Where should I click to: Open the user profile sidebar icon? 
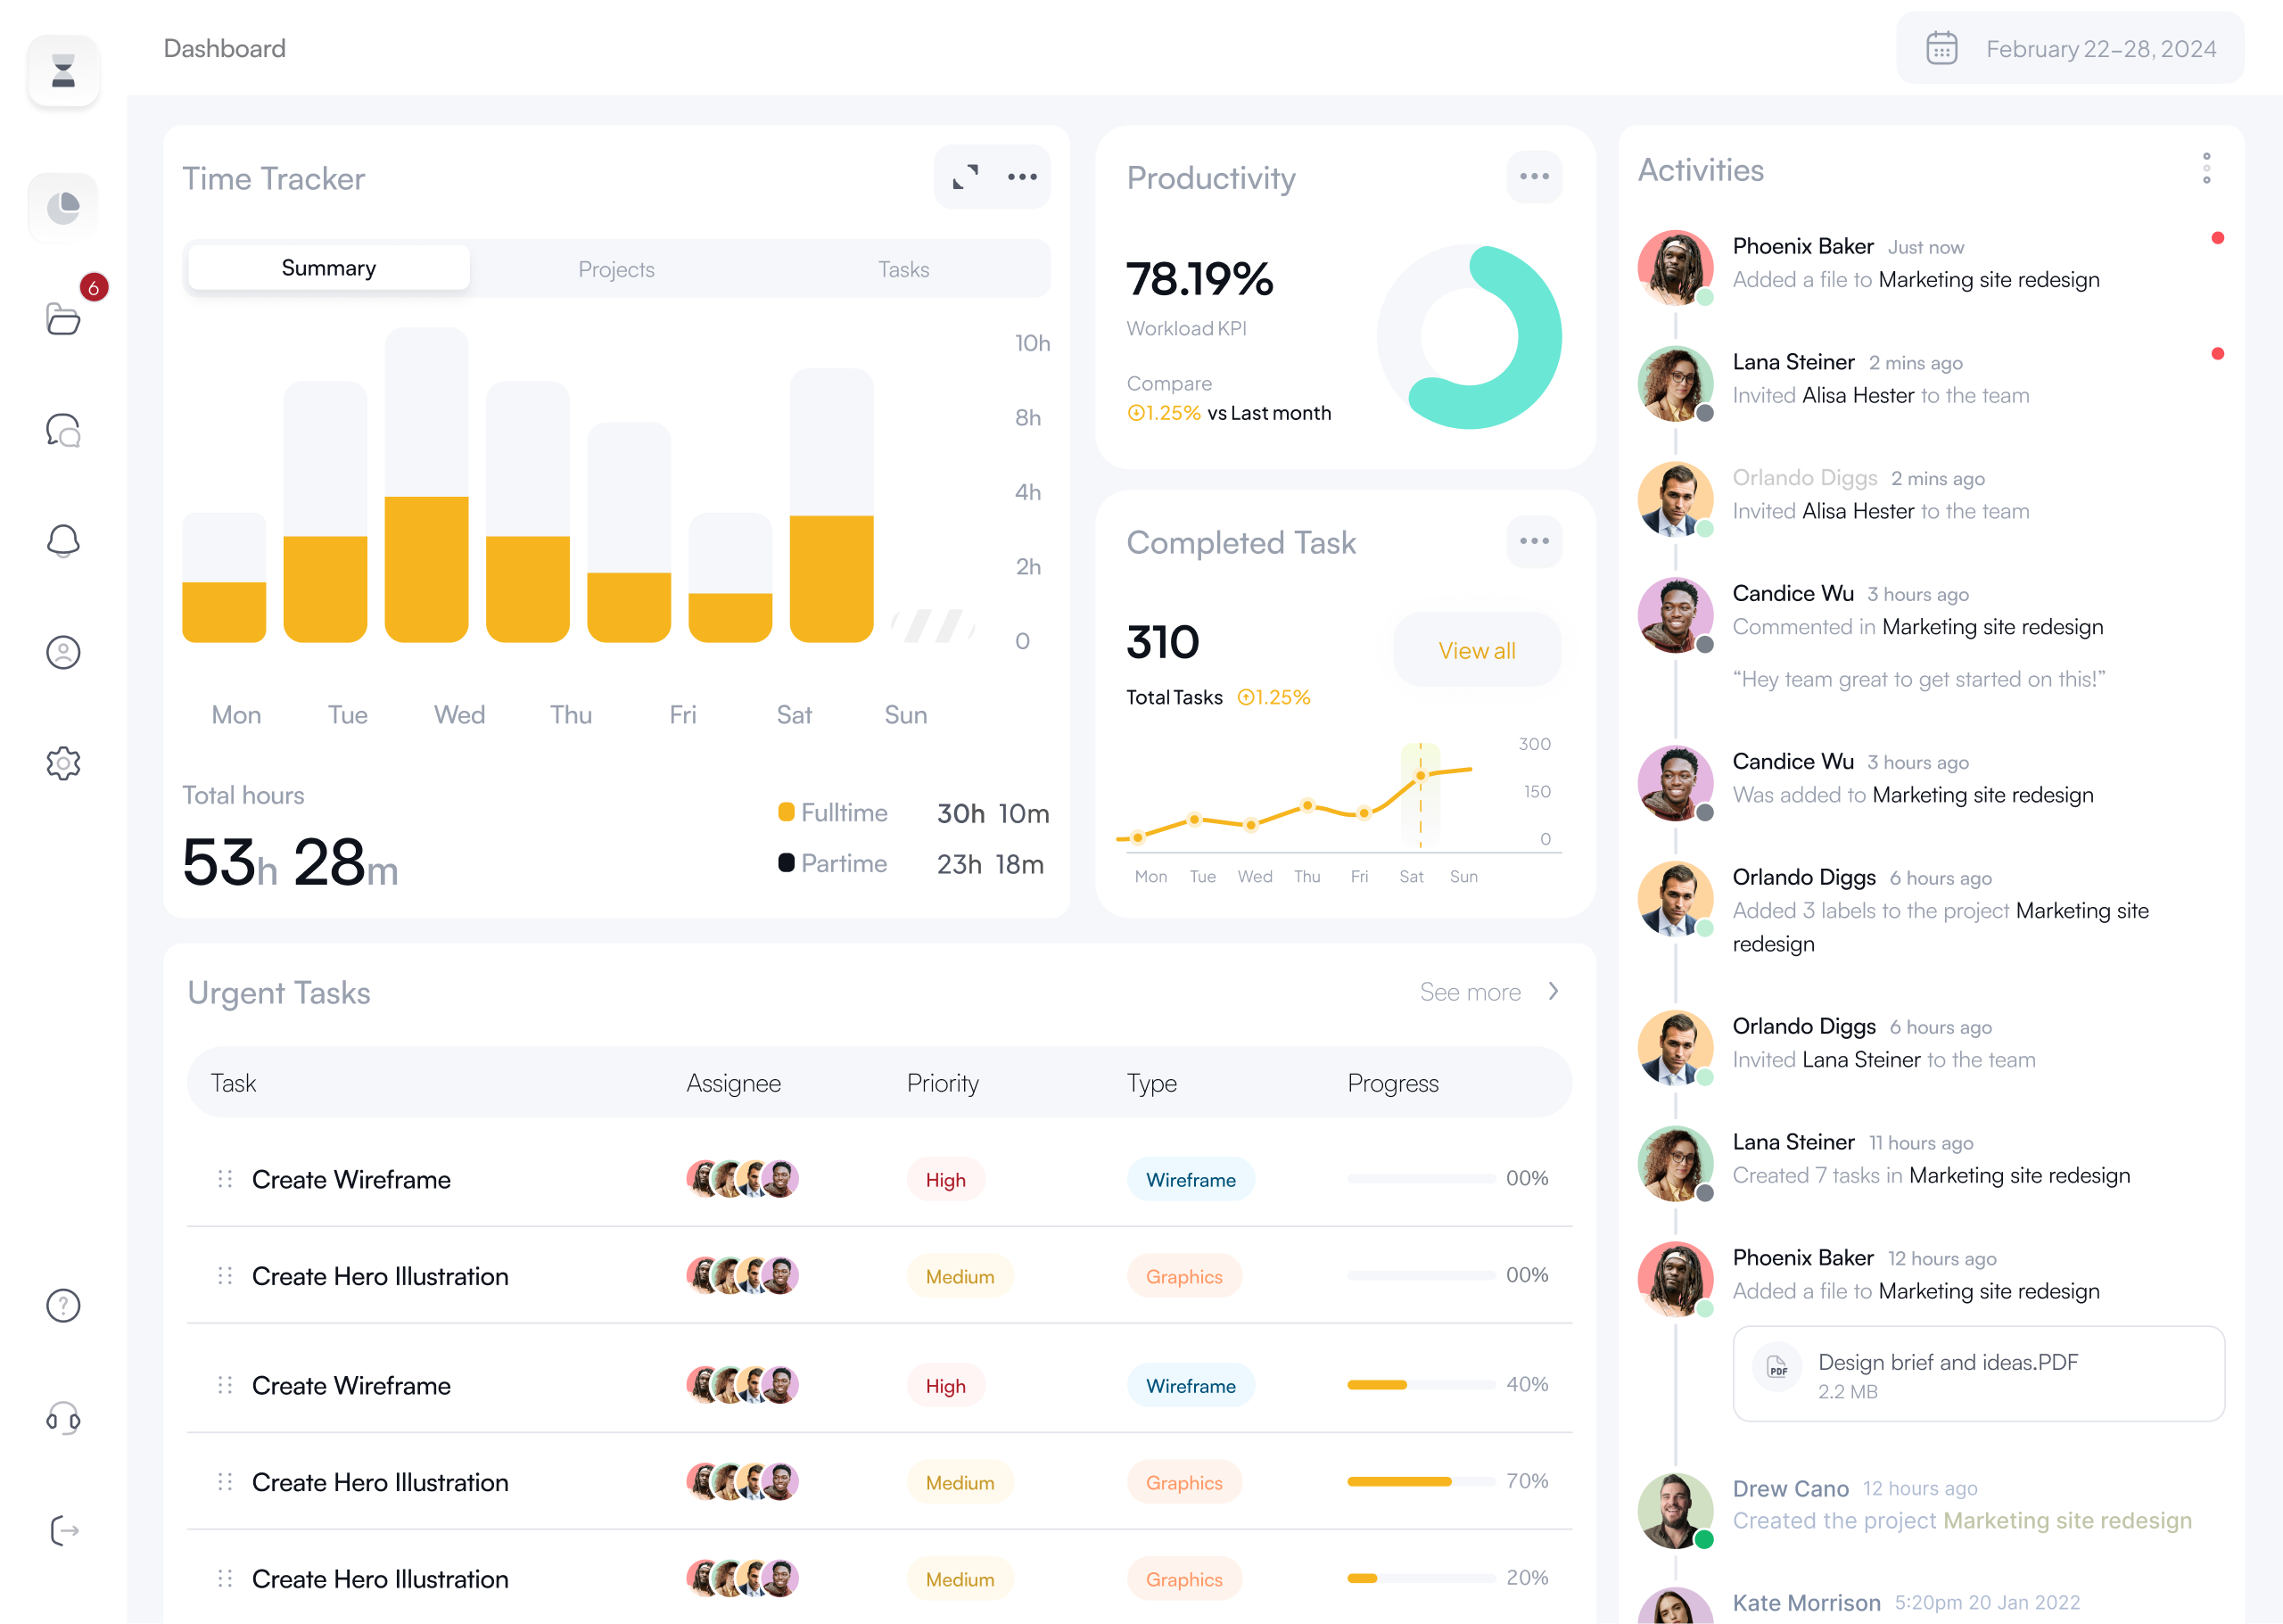(63, 652)
